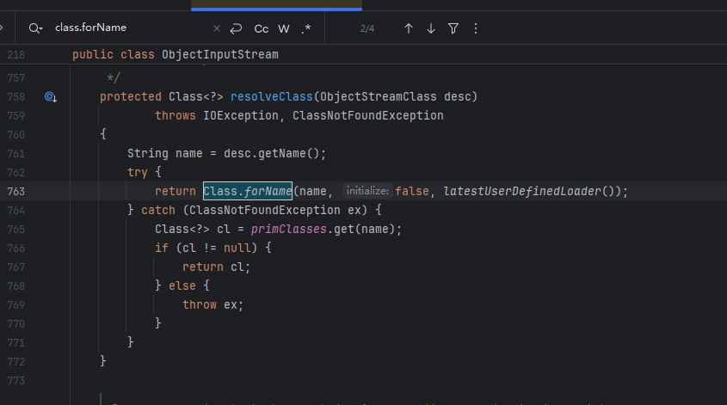Toggle Match Case (Cc) option
This screenshot has height=405, width=727.
pyautogui.click(x=262, y=28)
